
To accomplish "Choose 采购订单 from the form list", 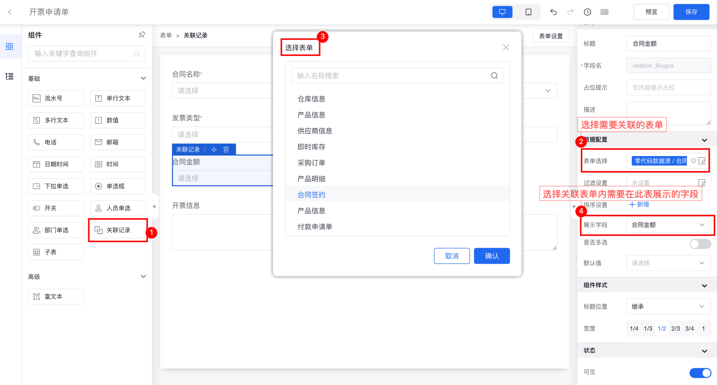I will coord(311,163).
